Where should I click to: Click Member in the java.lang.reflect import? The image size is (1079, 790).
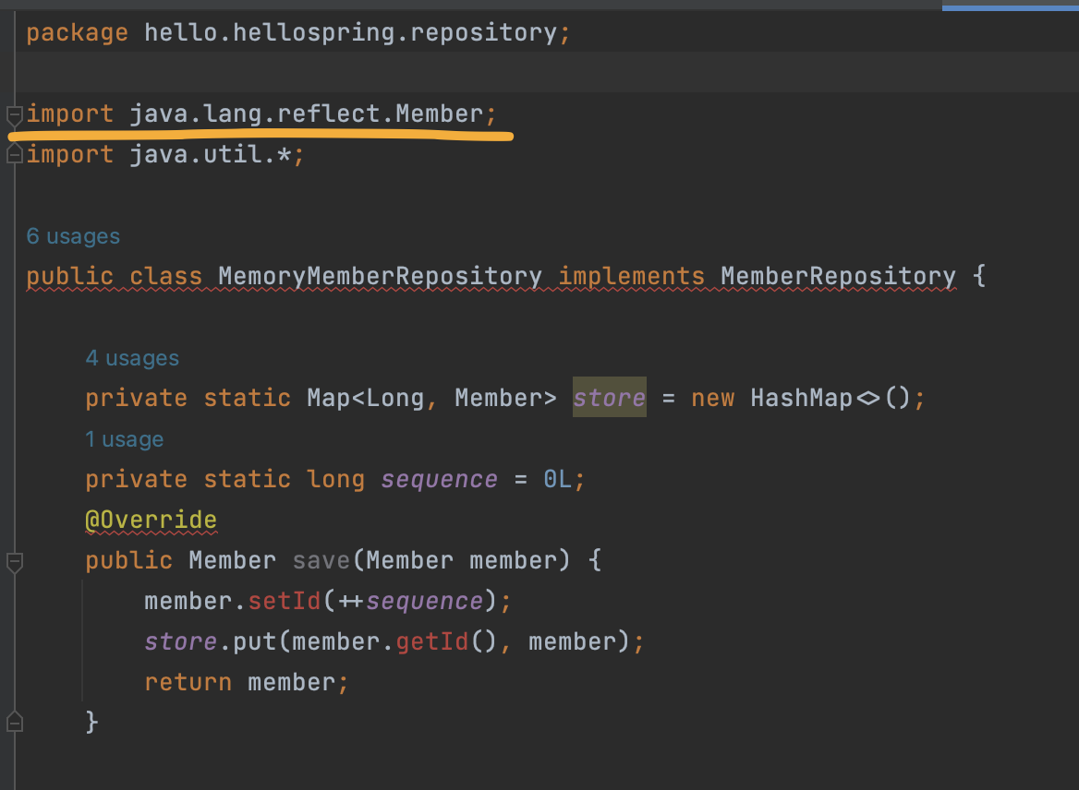tap(439, 114)
